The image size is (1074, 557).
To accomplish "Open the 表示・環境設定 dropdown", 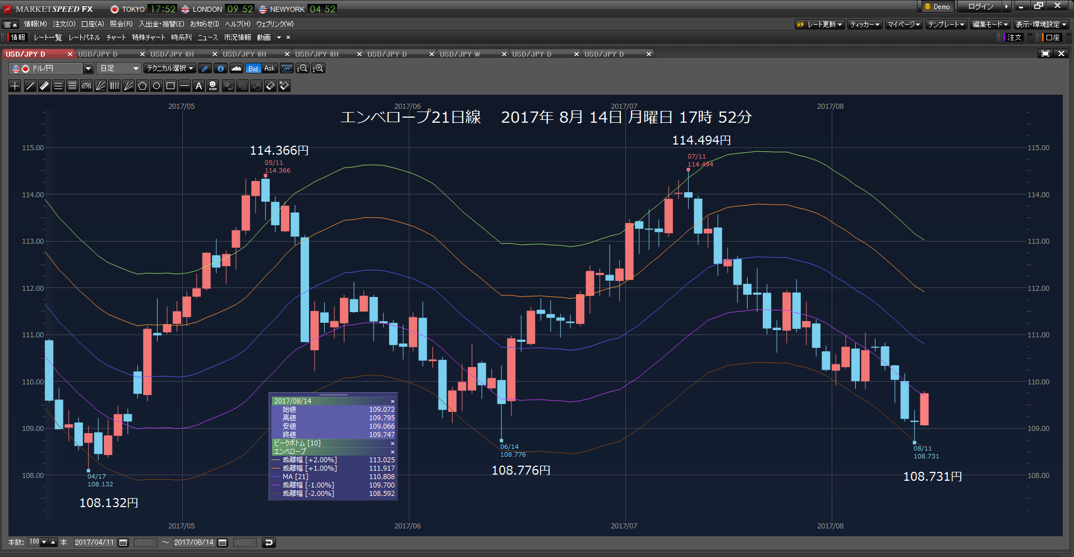I will (x=1041, y=25).
